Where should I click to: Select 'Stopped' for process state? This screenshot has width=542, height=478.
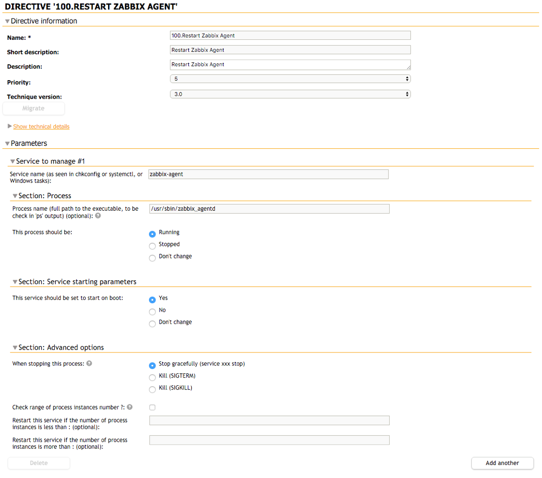(x=152, y=246)
